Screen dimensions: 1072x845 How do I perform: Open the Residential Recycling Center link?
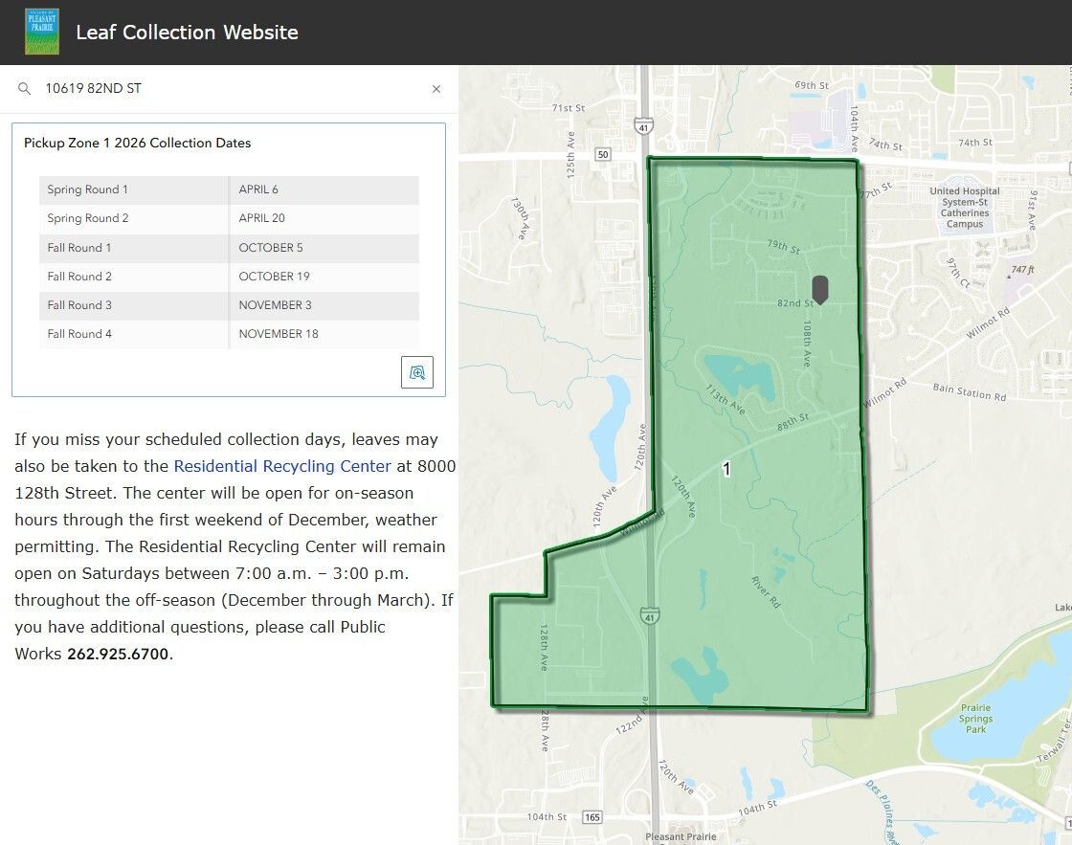tap(282, 466)
